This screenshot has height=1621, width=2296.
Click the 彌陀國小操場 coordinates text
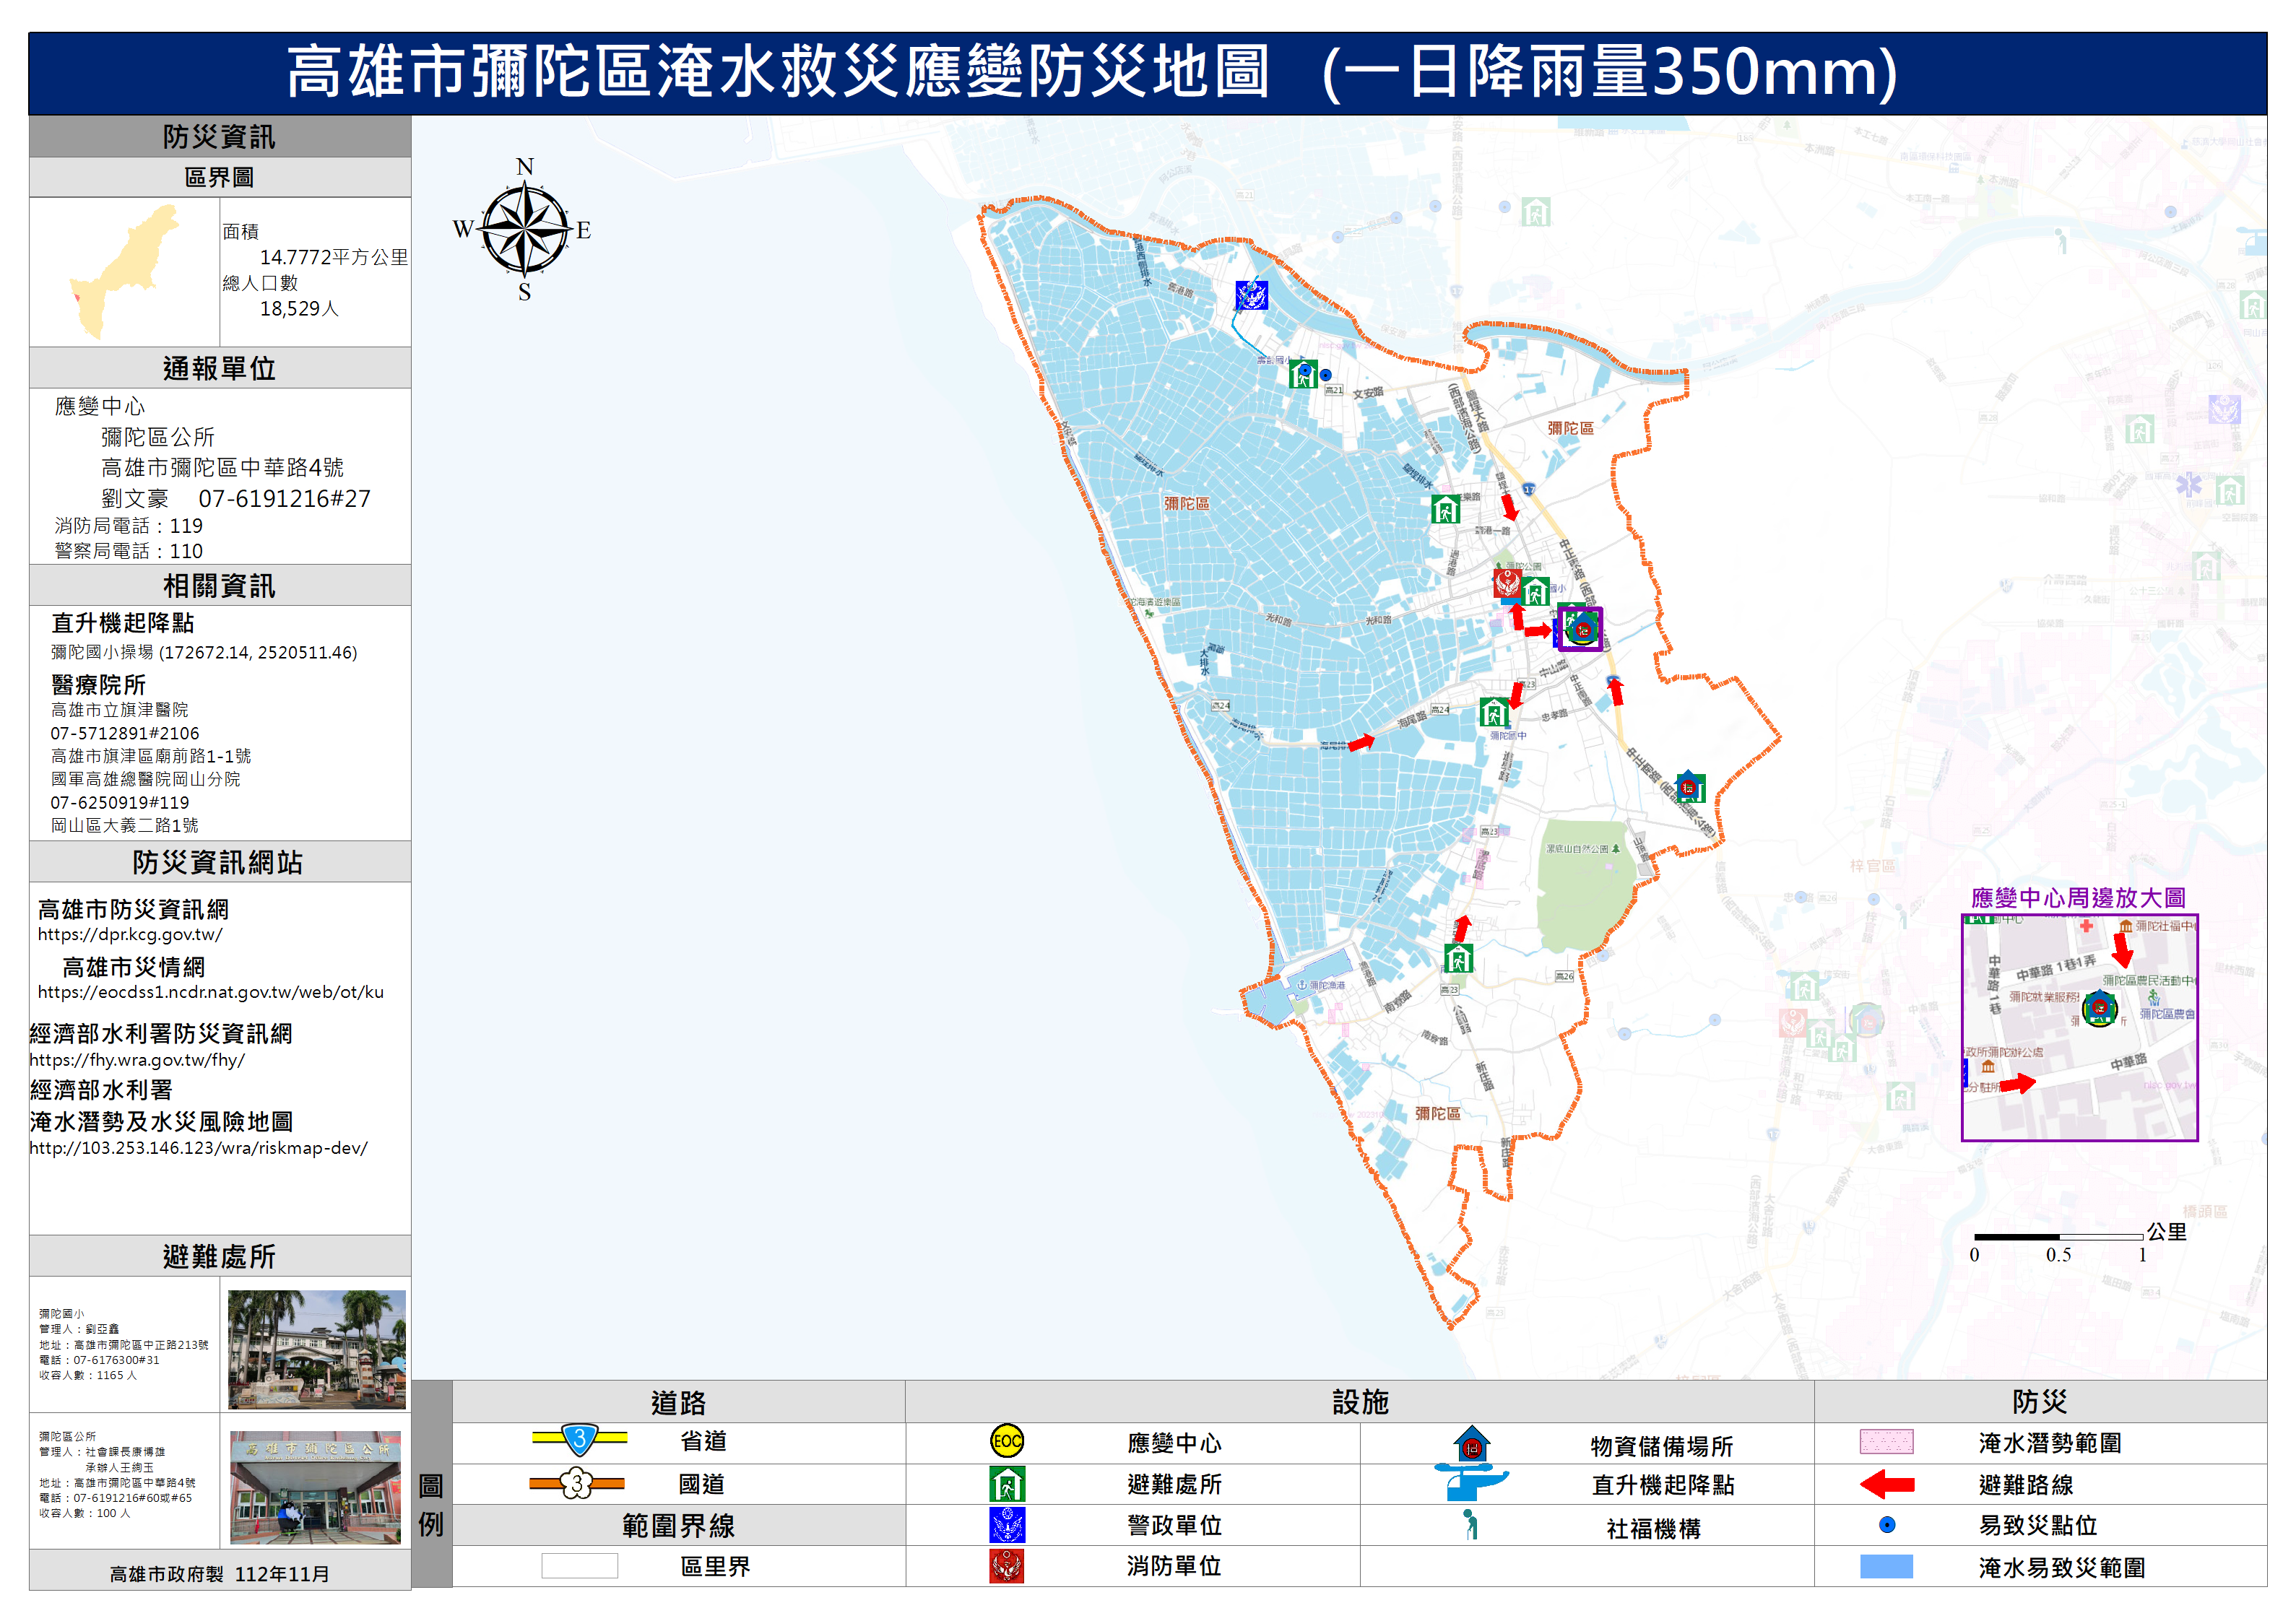(204, 652)
